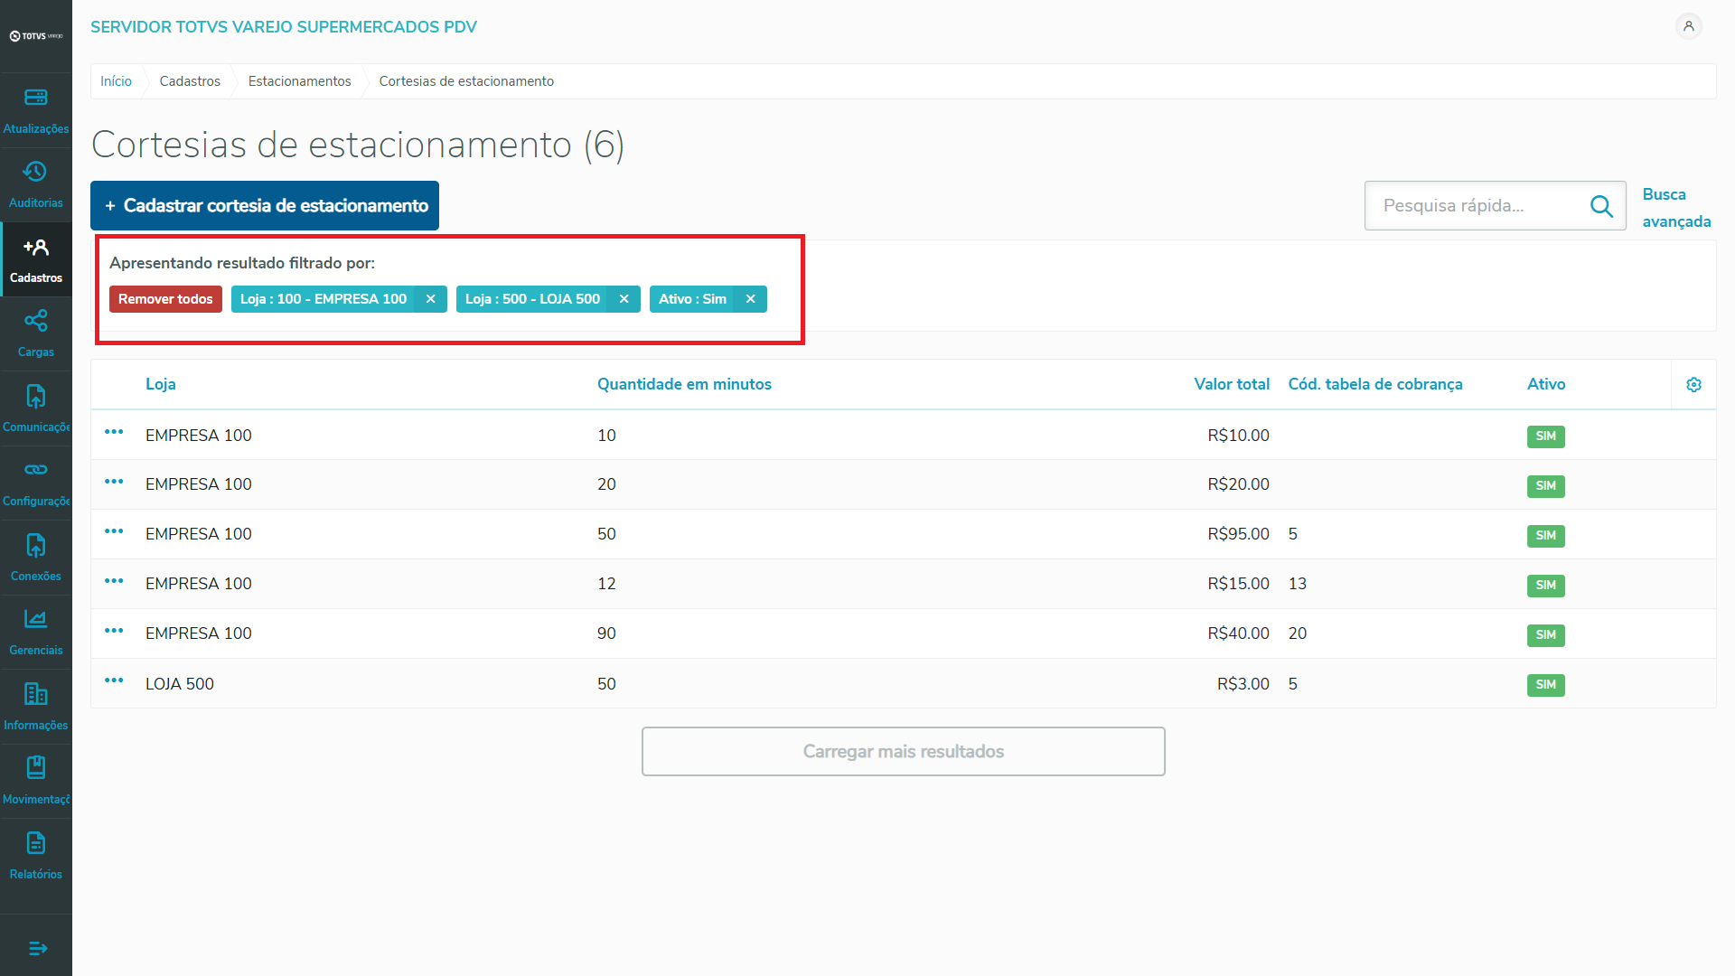Viewport: 1735px width, 976px height.
Task: Open actions menu for first EMPRESA 100 row
Action: coord(114,432)
